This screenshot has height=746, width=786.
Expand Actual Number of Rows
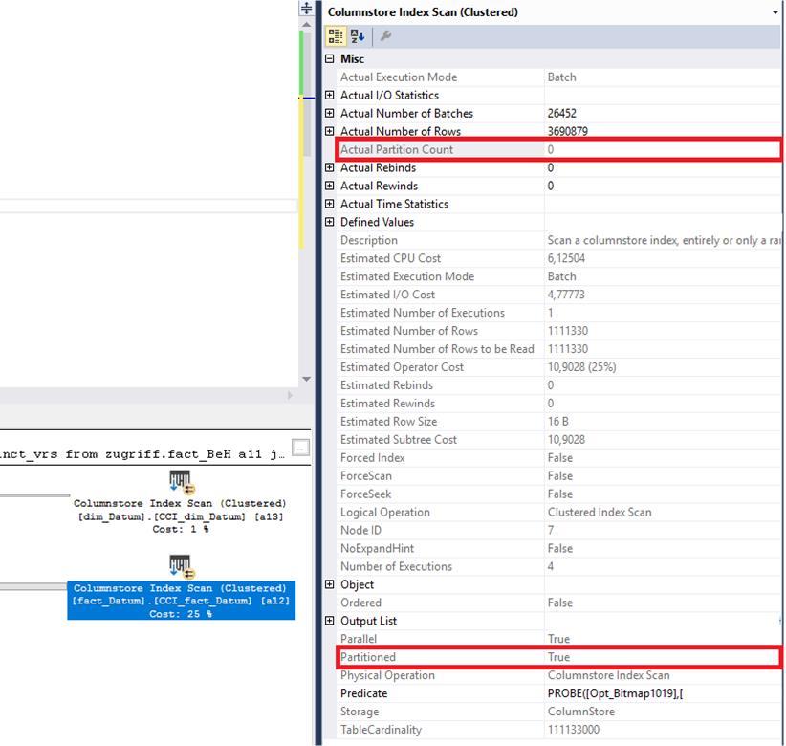(329, 131)
